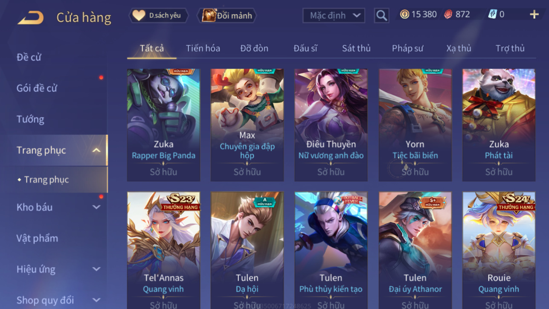Collapse the Trang phục sidebar section
The width and height of the screenshot is (549, 309).
(x=96, y=150)
